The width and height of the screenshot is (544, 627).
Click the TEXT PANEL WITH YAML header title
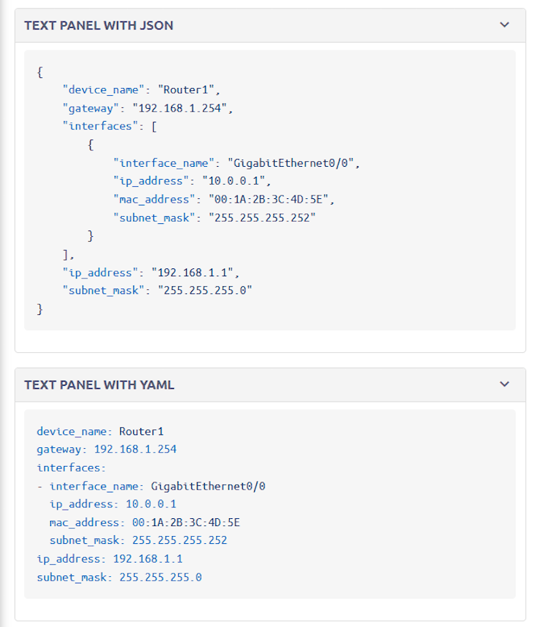click(x=99, y=385)
